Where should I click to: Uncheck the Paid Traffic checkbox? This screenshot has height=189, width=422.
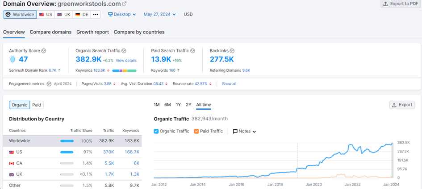coord(196,131)
